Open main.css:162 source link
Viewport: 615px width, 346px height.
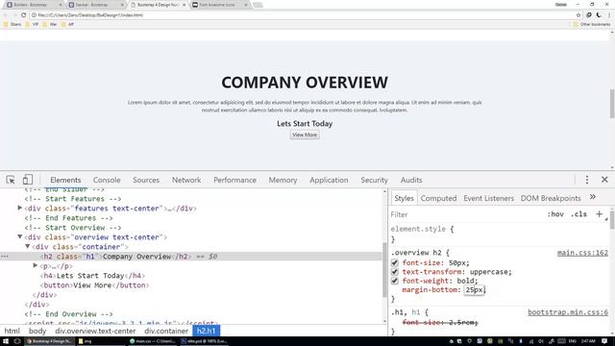(582, 253)
